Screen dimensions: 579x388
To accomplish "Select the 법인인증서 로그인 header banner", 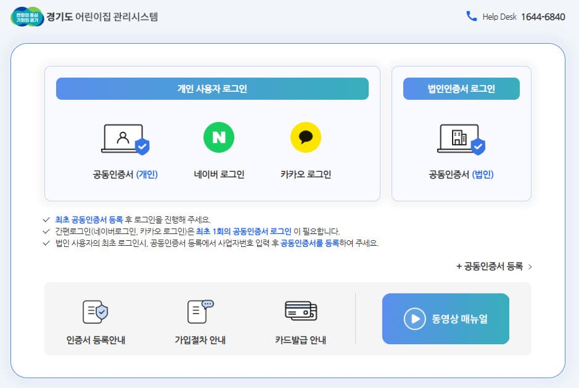I will pyautogui.click(x=461, y=88).
